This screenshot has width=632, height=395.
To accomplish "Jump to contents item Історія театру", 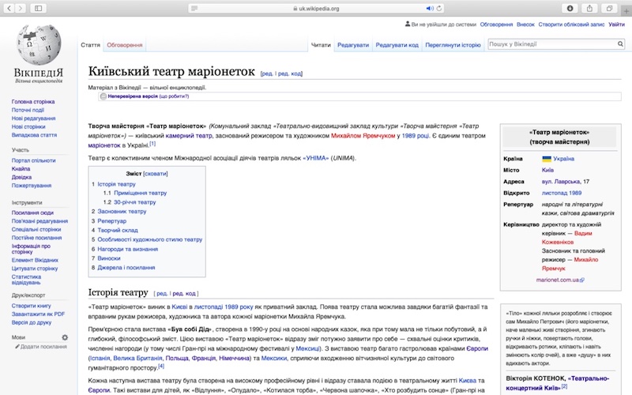I will 116,184.
